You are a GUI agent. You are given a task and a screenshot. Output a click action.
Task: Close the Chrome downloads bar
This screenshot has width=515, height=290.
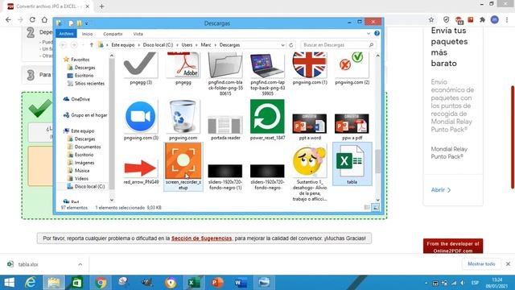pos(508,264)
